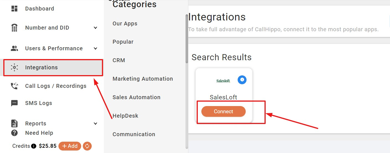Click the Credits info icon

[x=34, y=146]
